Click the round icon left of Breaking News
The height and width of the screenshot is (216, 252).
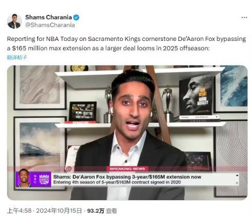[69, 169]
